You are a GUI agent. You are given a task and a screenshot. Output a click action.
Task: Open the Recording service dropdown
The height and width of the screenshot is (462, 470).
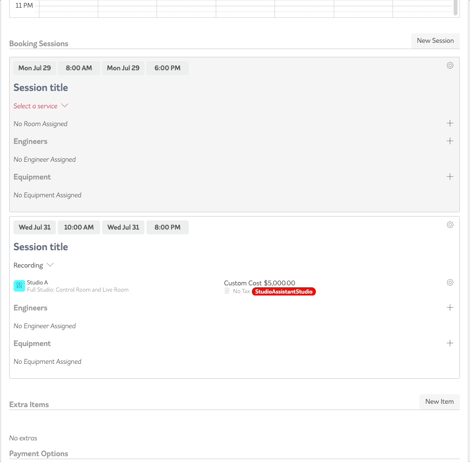point(34,265)
